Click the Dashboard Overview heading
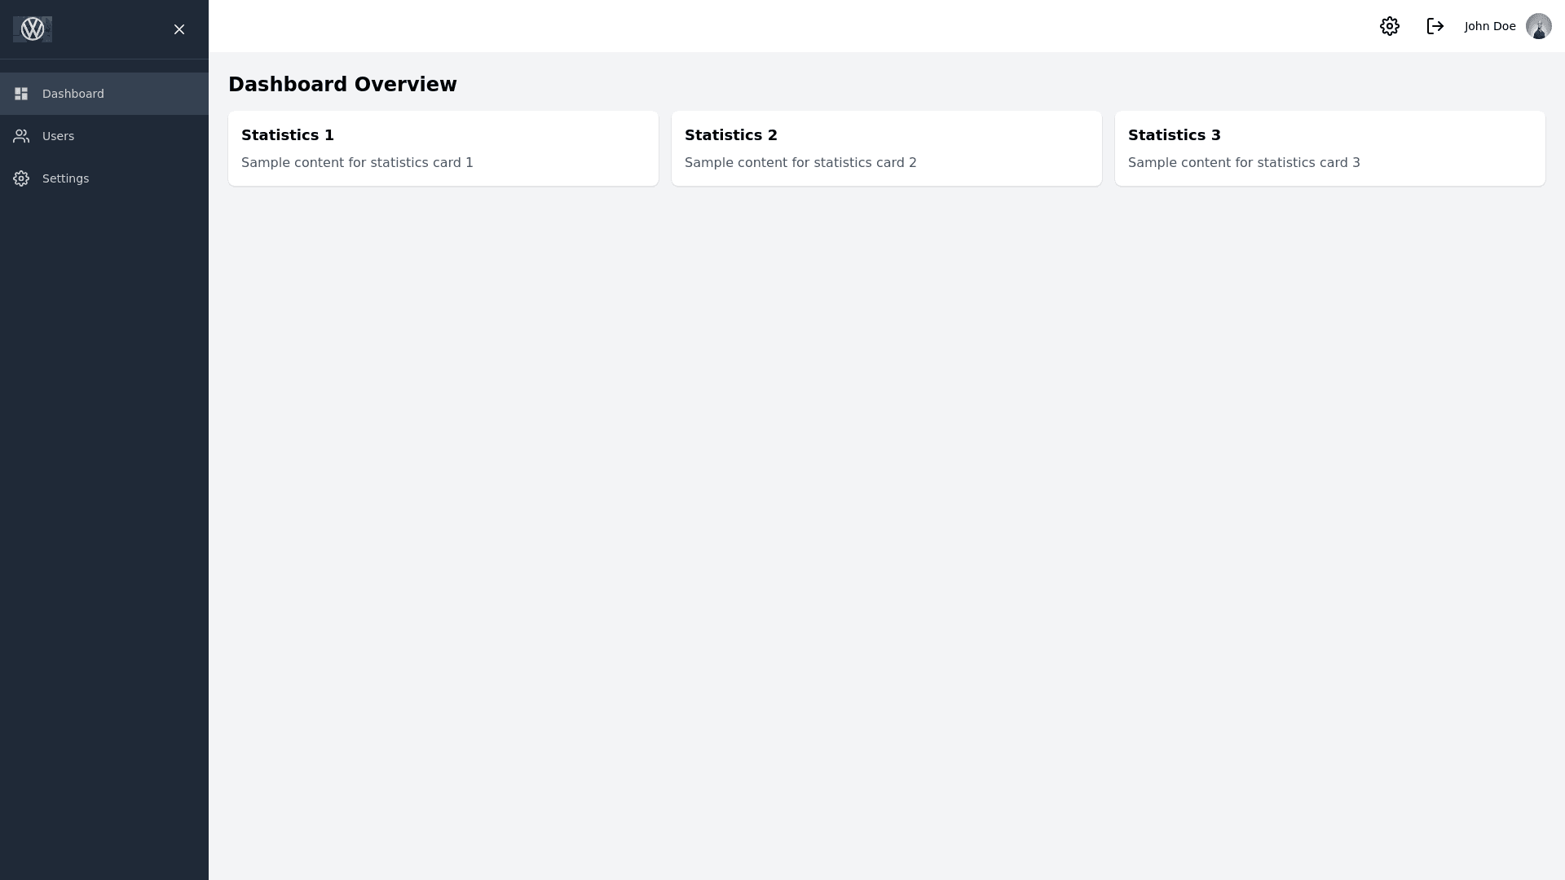This screenshot has height=880, width=1565. tap(342, 85)
